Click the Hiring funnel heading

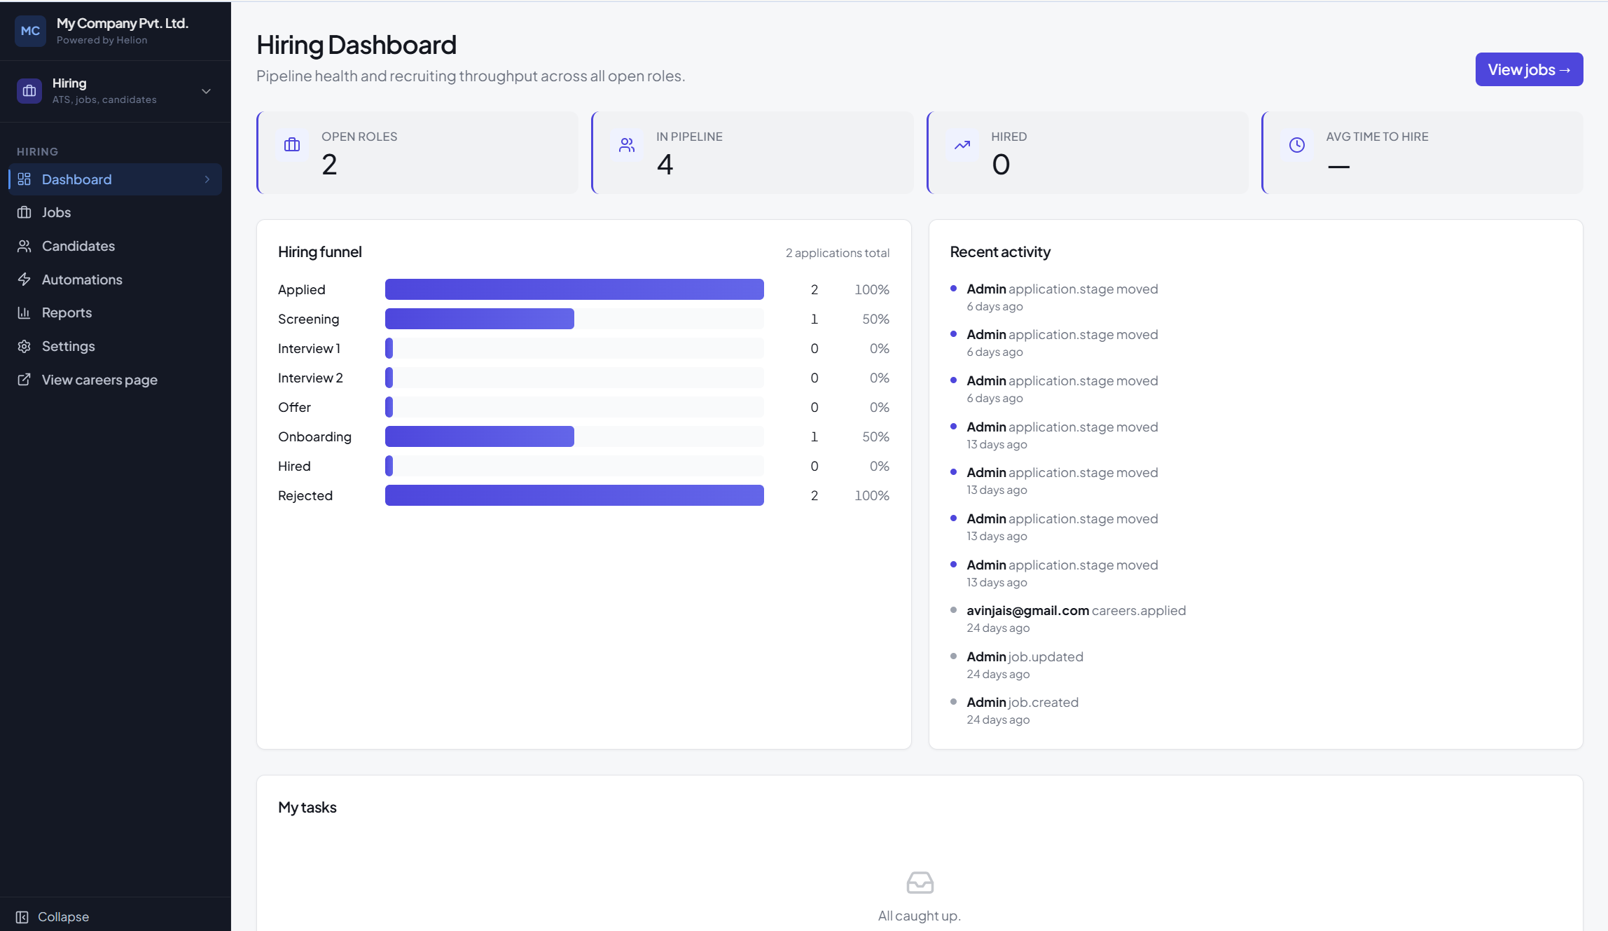point(320,251)
